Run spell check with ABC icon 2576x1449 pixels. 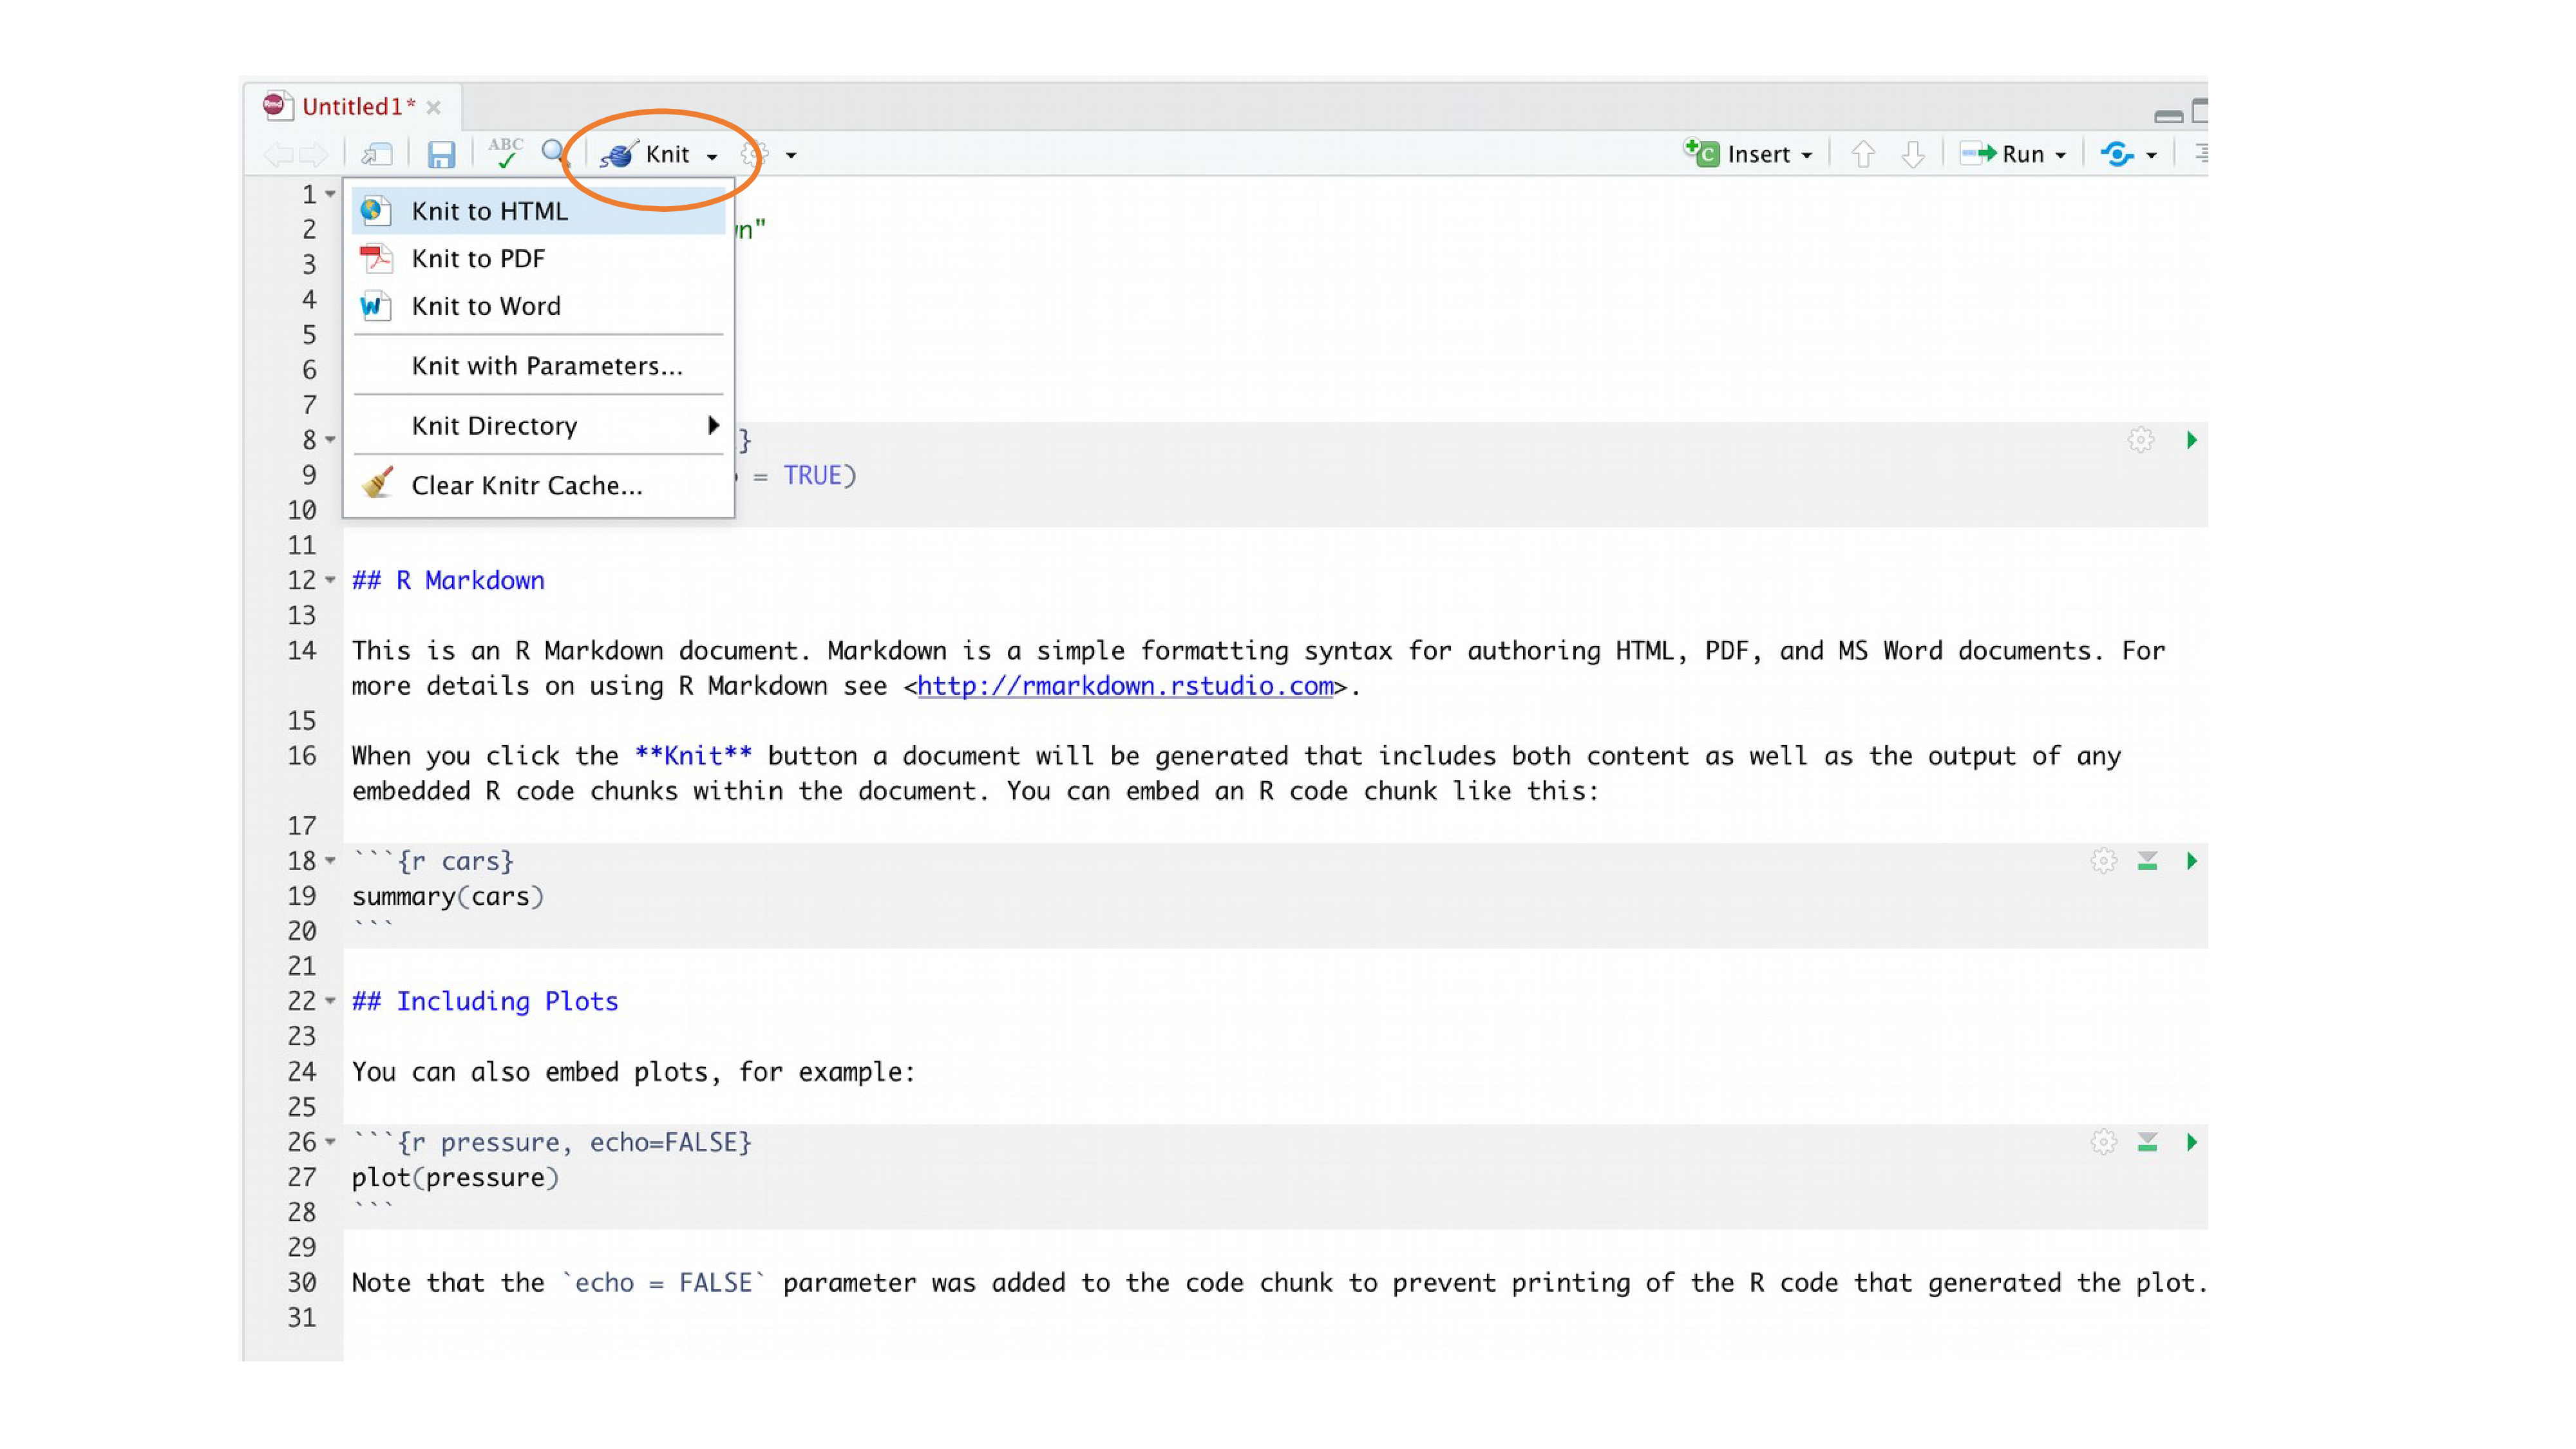(505, 153)
